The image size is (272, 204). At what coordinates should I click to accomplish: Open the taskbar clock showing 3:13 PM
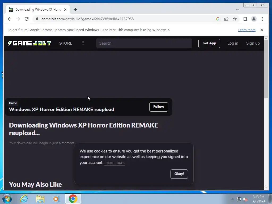(x=258, y=199)
